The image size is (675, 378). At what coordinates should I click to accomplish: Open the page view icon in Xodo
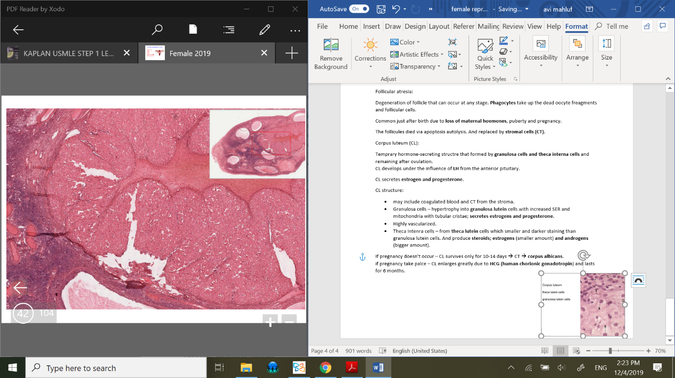pos(193,30)
